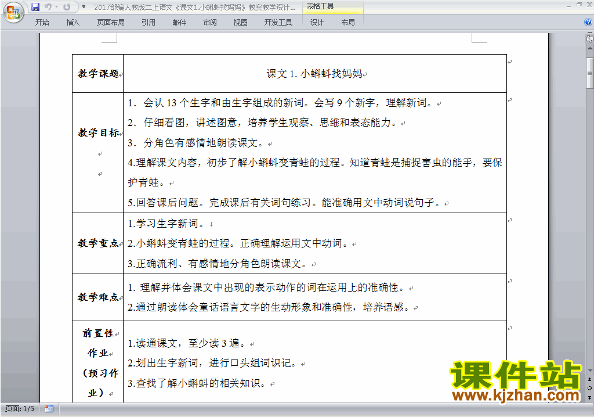Go to next page double-arrow button
The image size is (594, 417).
coord(589,397)
